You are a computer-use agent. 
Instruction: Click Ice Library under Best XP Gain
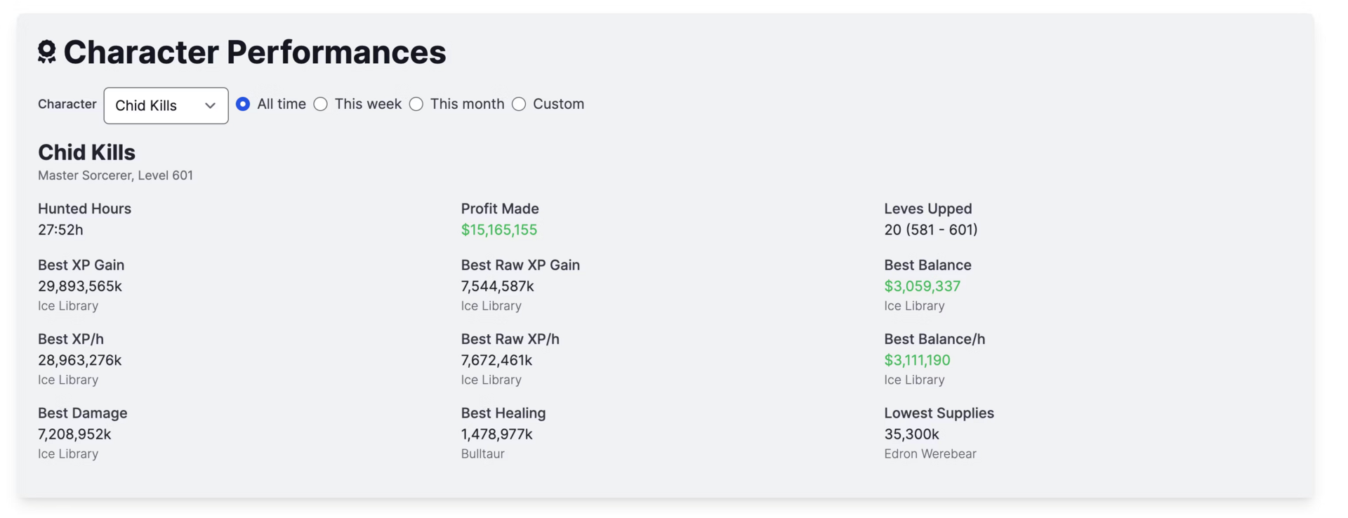click(x=68, y=305)
